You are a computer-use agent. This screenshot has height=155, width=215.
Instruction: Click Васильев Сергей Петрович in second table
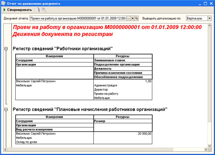(x=36, y=134)
